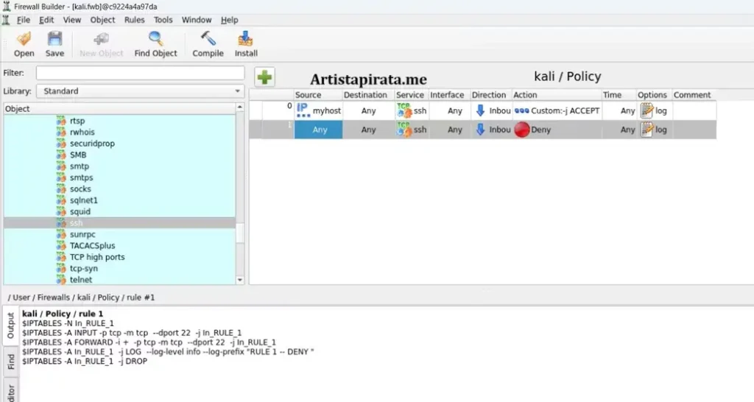Click the Service column header
Image resolution: width=754 pixels, height=402 pixels.
click(412, 95)
